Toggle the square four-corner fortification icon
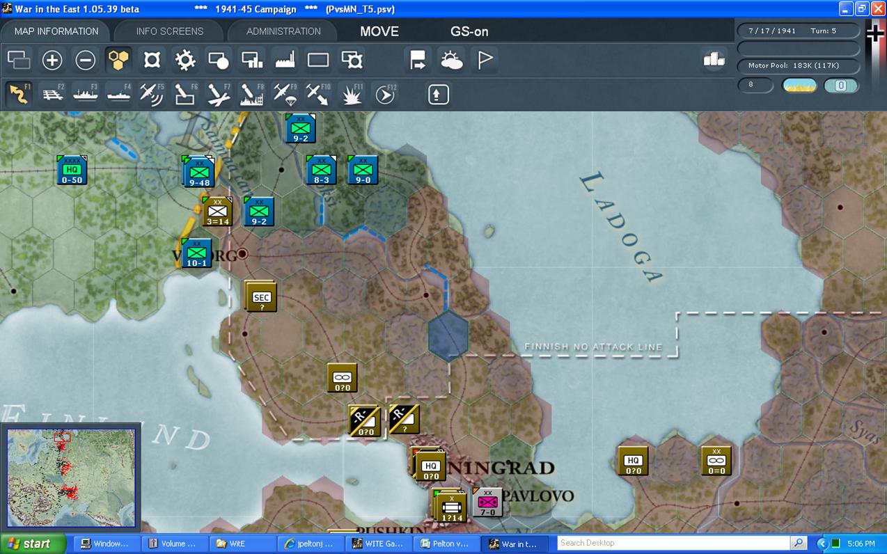The height and width of the screenshot is (554, 887). (x=152, y=61)
